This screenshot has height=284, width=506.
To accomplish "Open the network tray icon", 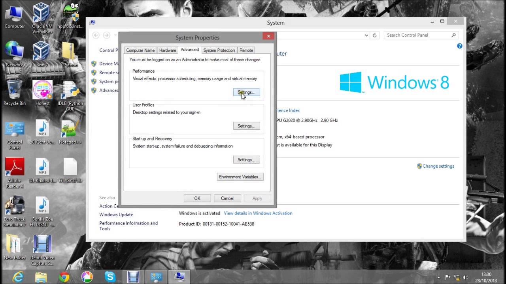I will (x=457, y=277).
